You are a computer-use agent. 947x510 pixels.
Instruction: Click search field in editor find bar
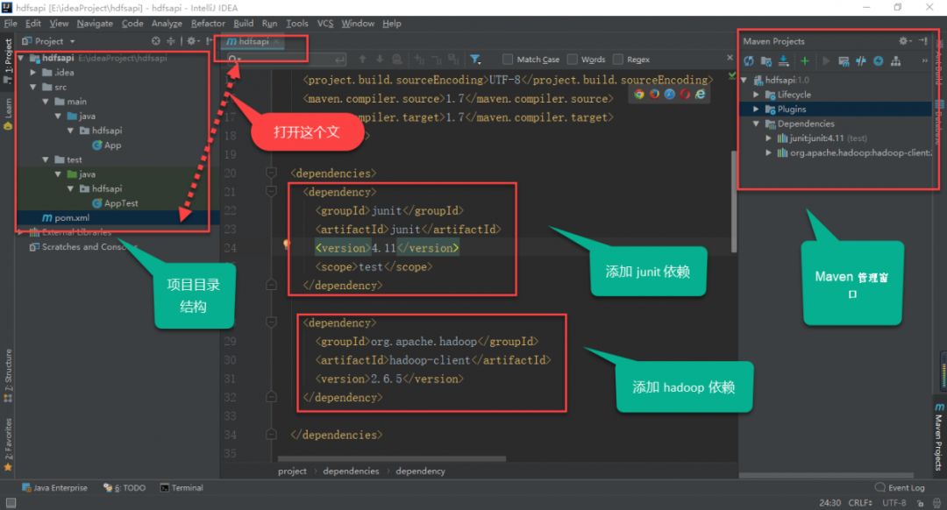pyautogui.click(x=286, y=59)
